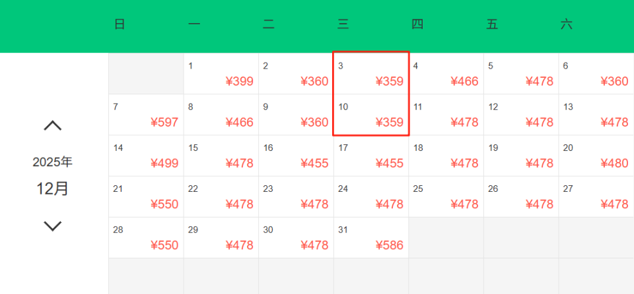Click the 2025年 year label
Screen dimensions: 634x294
pos(53,162)
